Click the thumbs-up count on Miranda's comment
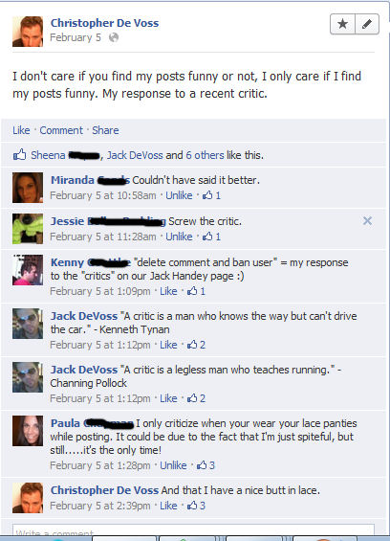The height and width of the screenshot is (541, 390). click(211, 195)
